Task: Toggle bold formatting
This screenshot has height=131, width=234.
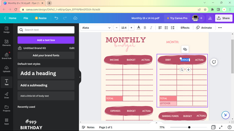Action: tap(145, 28)
